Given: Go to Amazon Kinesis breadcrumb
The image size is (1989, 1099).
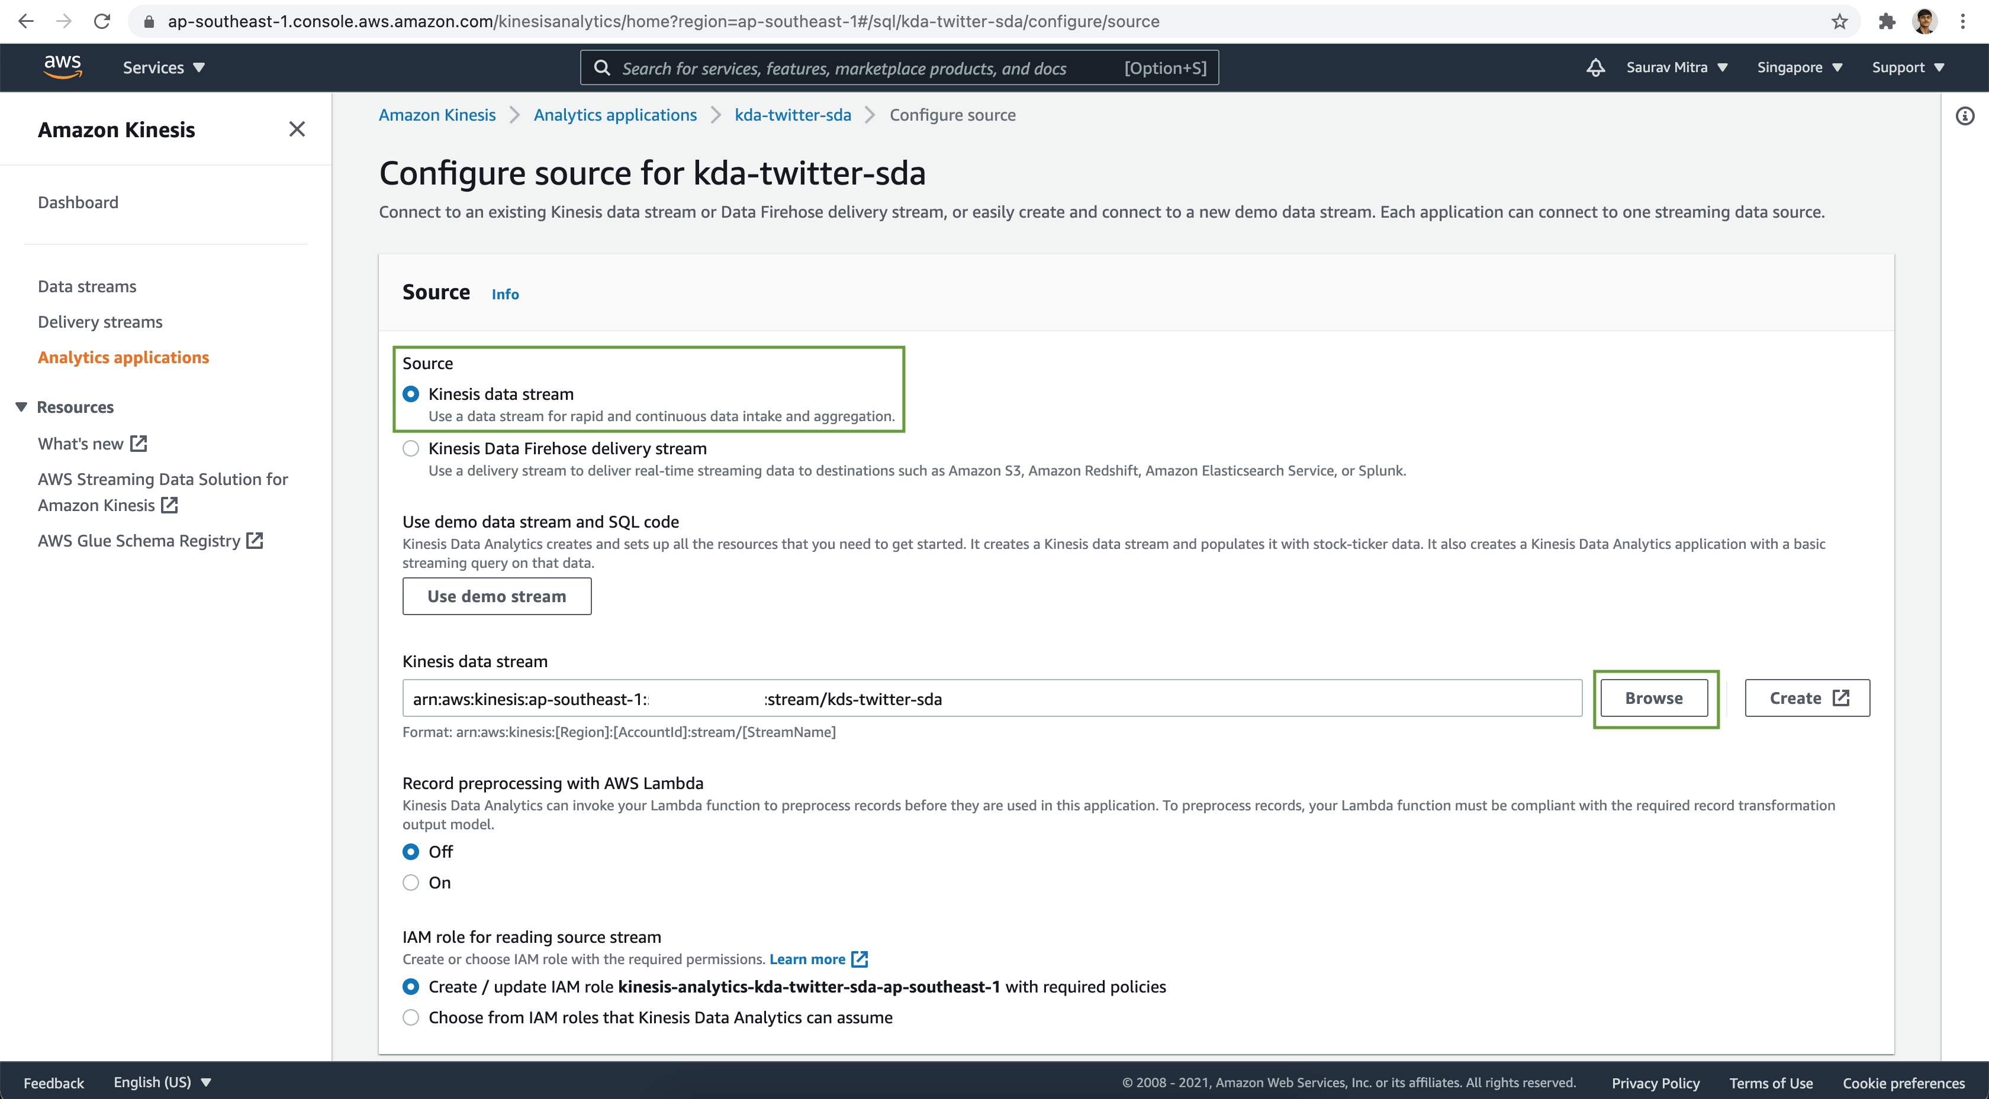Looking at the screenshot, I should click(437, 115).
